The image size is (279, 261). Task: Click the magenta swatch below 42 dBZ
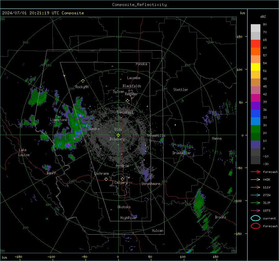255,98
